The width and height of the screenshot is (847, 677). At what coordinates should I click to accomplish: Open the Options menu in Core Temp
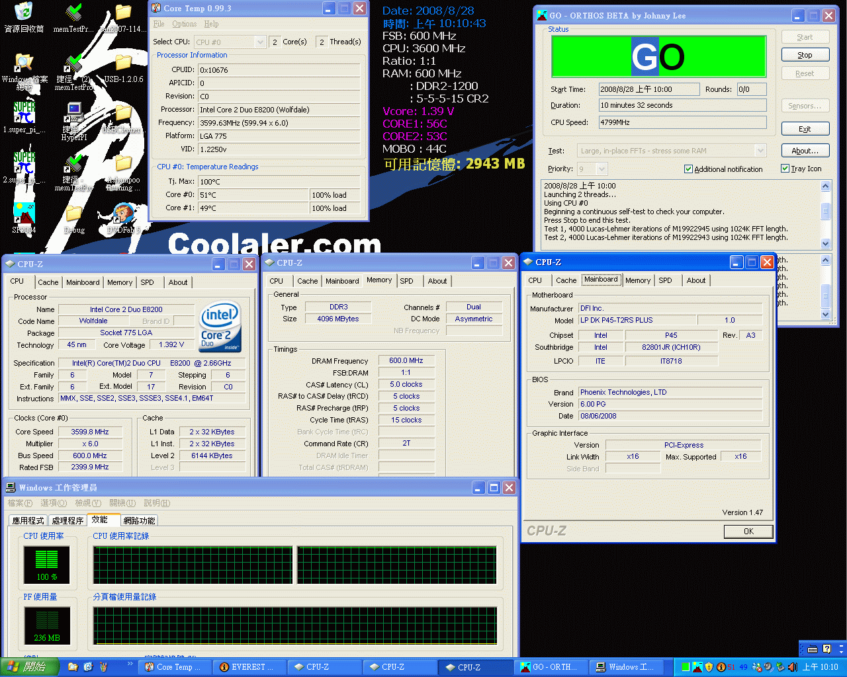click(x=185, y=24)
